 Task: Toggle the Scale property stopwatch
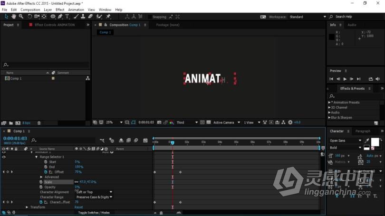point(41,182)
